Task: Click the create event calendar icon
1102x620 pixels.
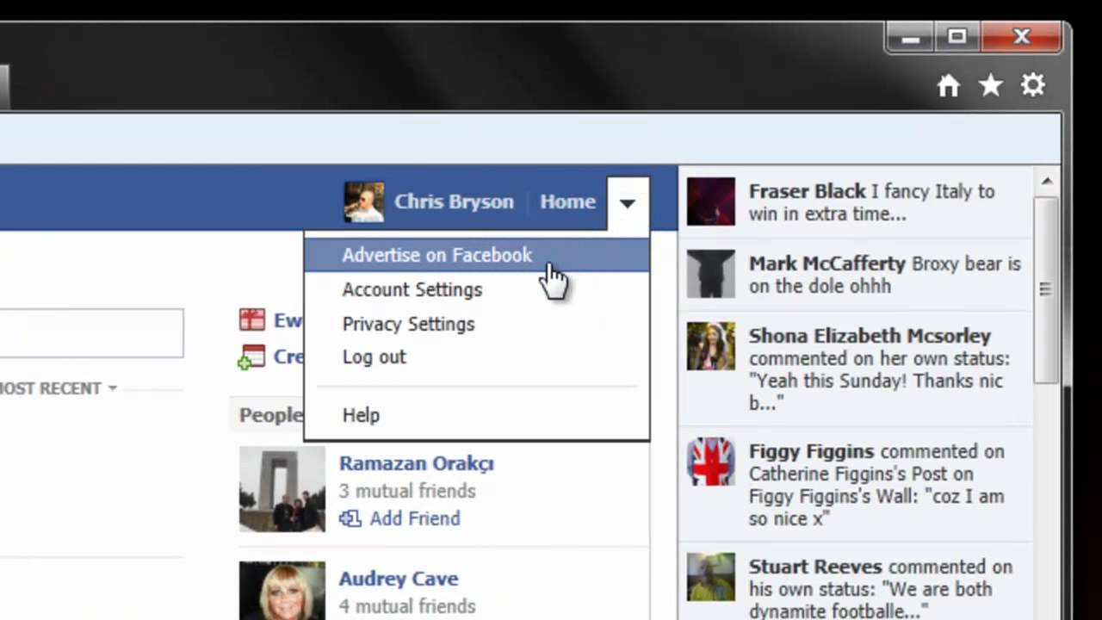Action: click(x=251, y=356)
